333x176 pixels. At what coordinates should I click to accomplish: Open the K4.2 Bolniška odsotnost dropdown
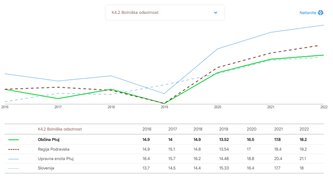point(165,13)
